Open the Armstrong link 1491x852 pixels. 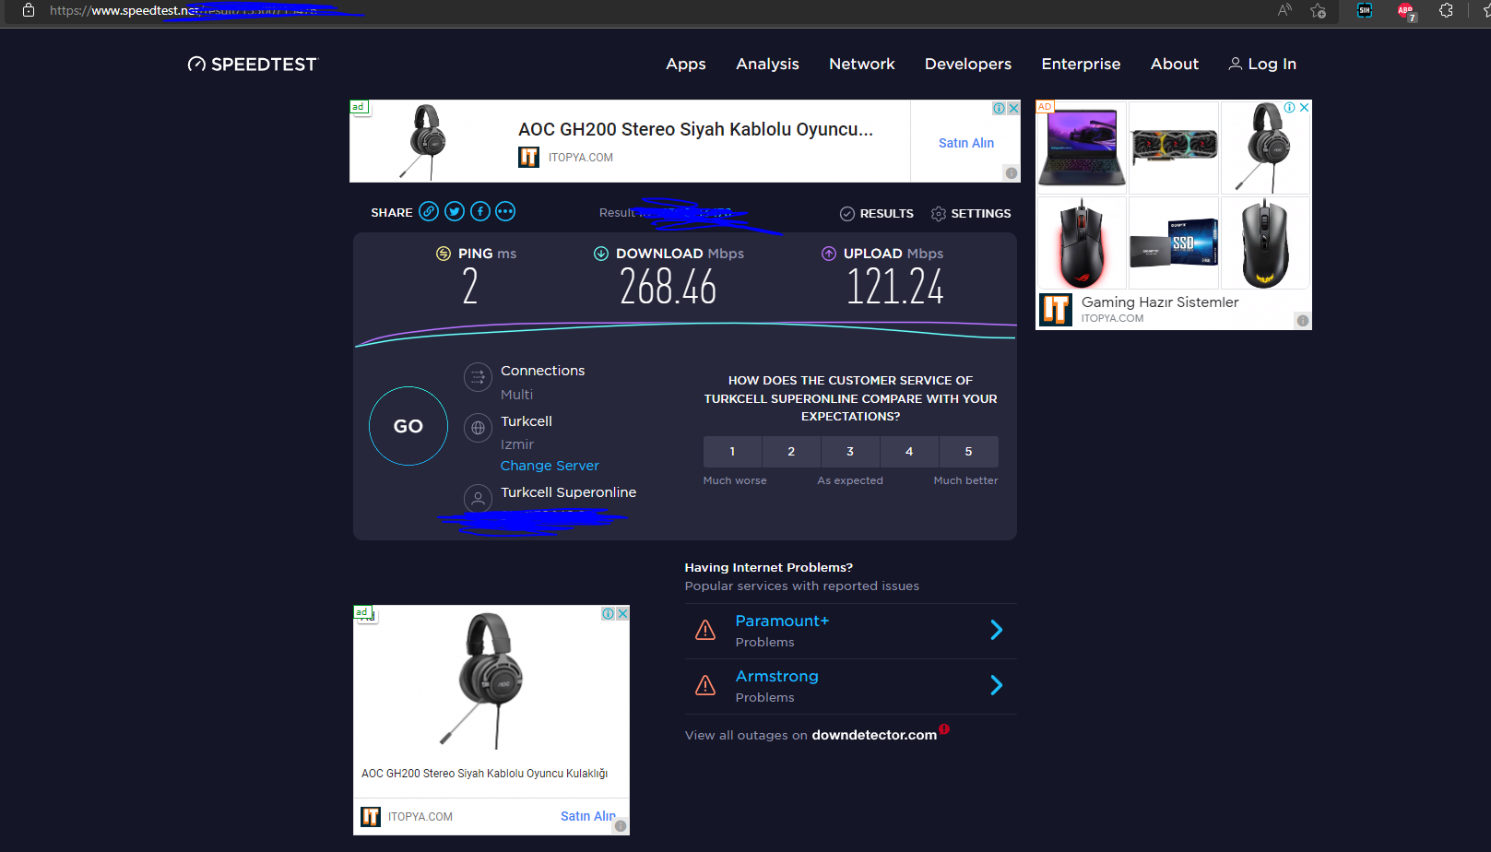click(x=777, y=676)
